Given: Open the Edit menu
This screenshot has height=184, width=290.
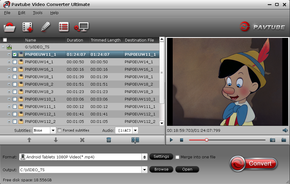Looking at the screenshot, I should pyautogui.click(x=22, y=13).
